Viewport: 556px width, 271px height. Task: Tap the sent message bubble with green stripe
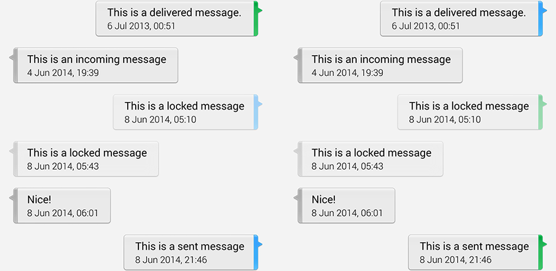(x=474, y=252)
